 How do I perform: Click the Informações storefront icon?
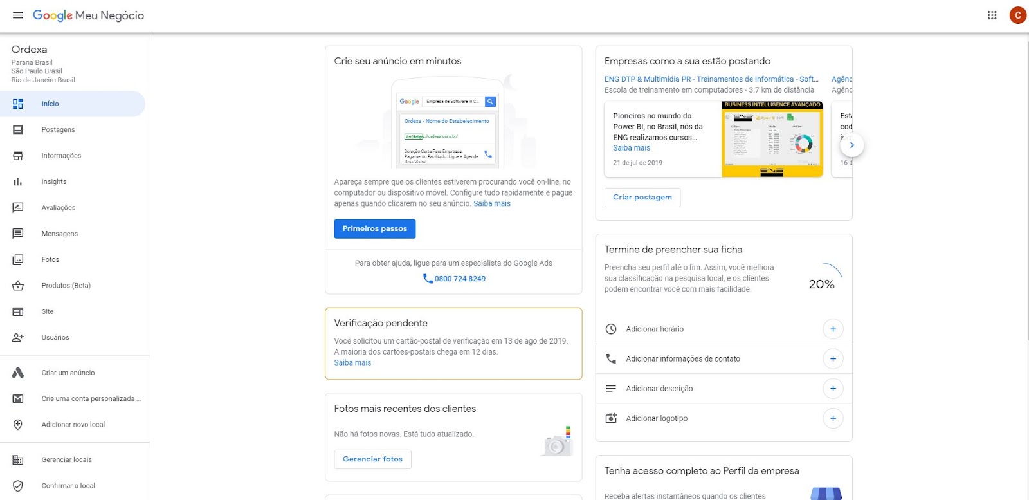click(18, 156)
